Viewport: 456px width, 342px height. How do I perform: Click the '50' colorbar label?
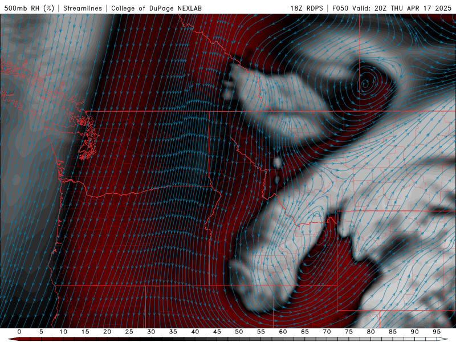239,332
